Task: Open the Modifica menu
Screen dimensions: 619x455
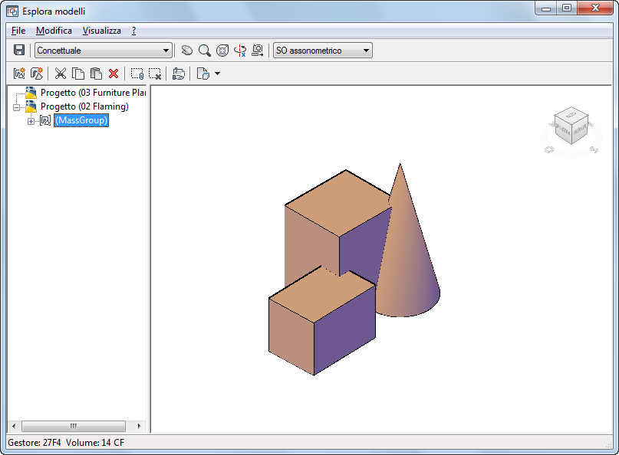Action: pos(54,31)
